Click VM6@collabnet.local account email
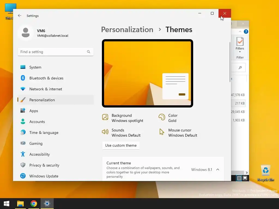The image size is (279, 209). click(53, 36)
